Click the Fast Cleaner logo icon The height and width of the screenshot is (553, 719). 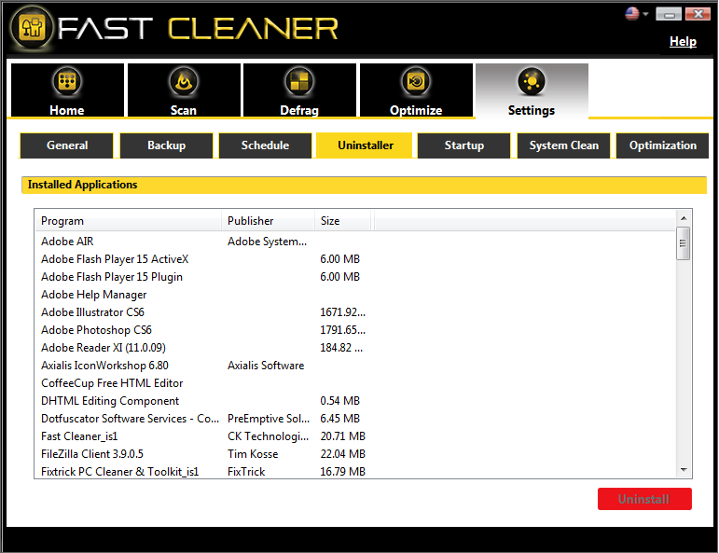[x=32, y=28]
